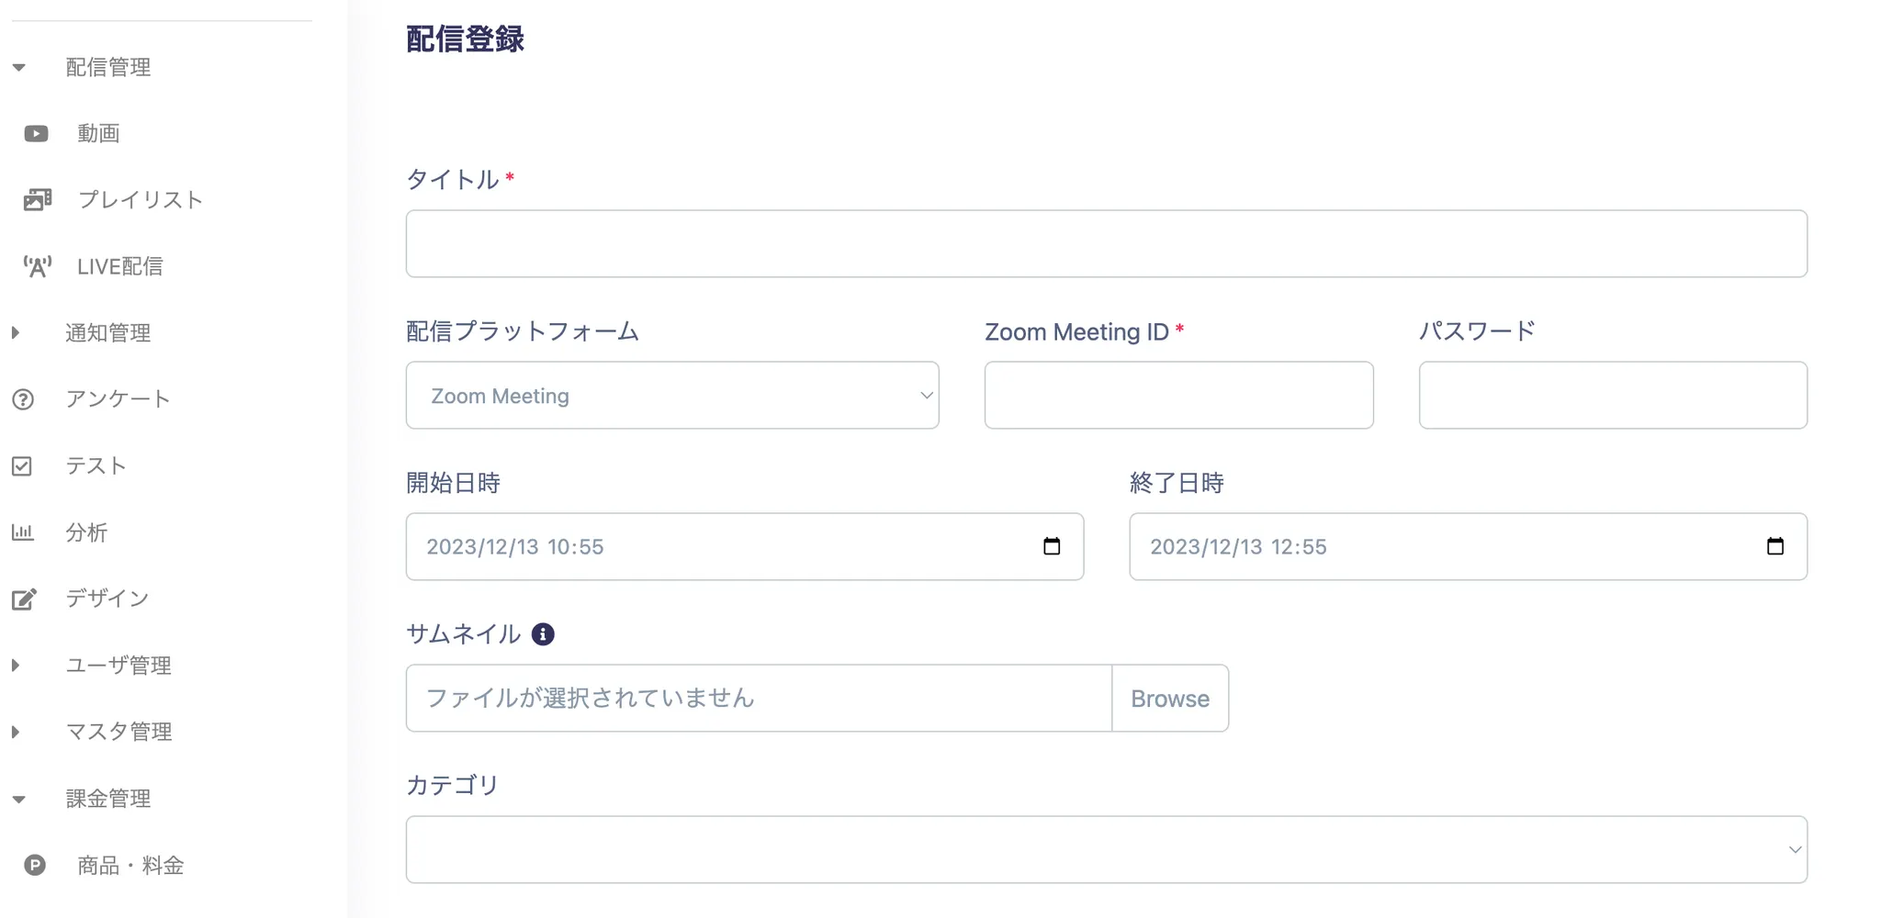The height and width of the screenshot is (918, 1881).
Task: Click the analytics (分析) bar chart icon
Action: pos(23,532)
